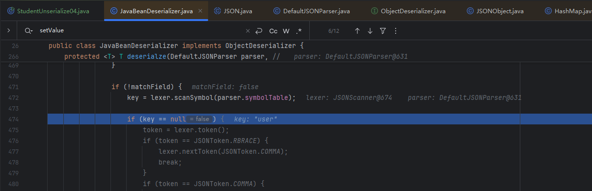Viewport: 592px width, 191px height.
Task: Click the class icon on the HashMap.java tab
Action: (548, 10)
